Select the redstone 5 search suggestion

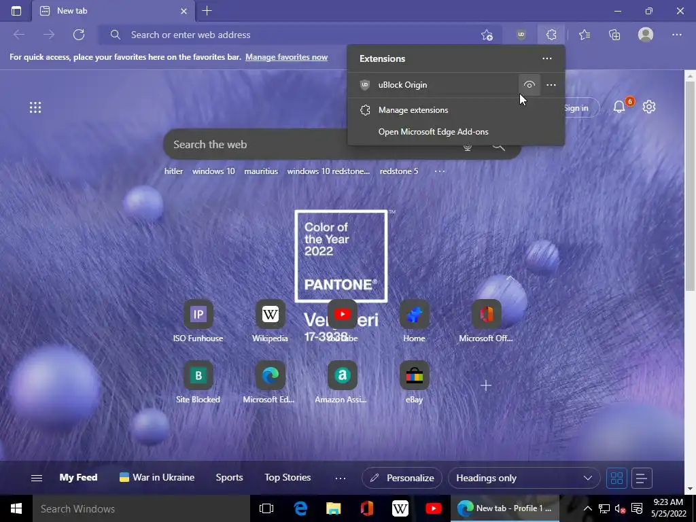coord(398,171)
